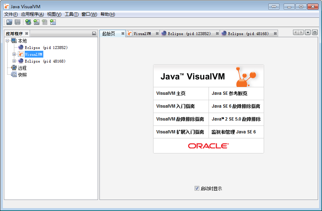Maximize the editor tab area

tap(315, 33)
